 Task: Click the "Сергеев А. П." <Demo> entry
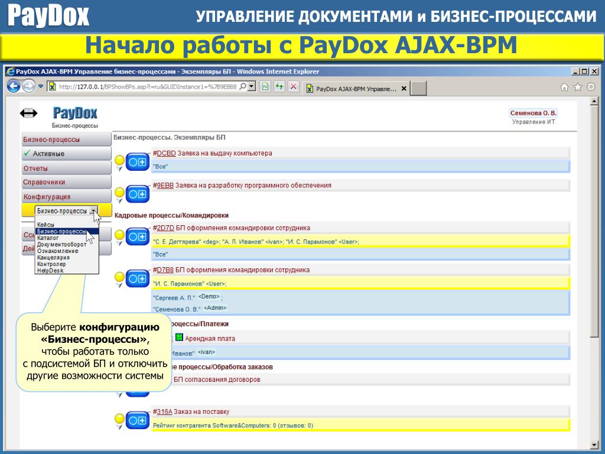[x=187, y=297]
